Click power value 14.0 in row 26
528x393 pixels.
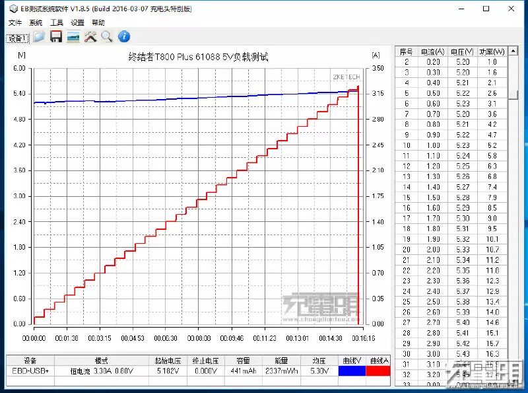[492, 312]
